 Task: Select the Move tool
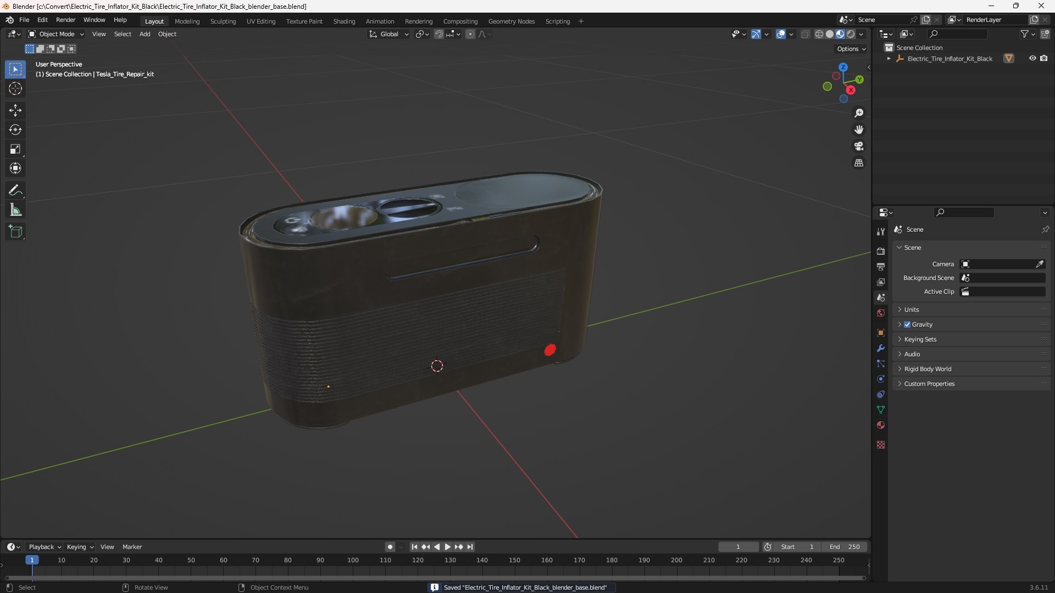15,110
